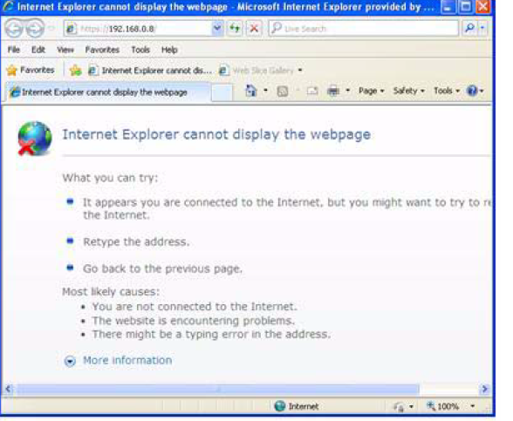Expand More information arrow icon
513x421 pixels.
pos(70,361)
